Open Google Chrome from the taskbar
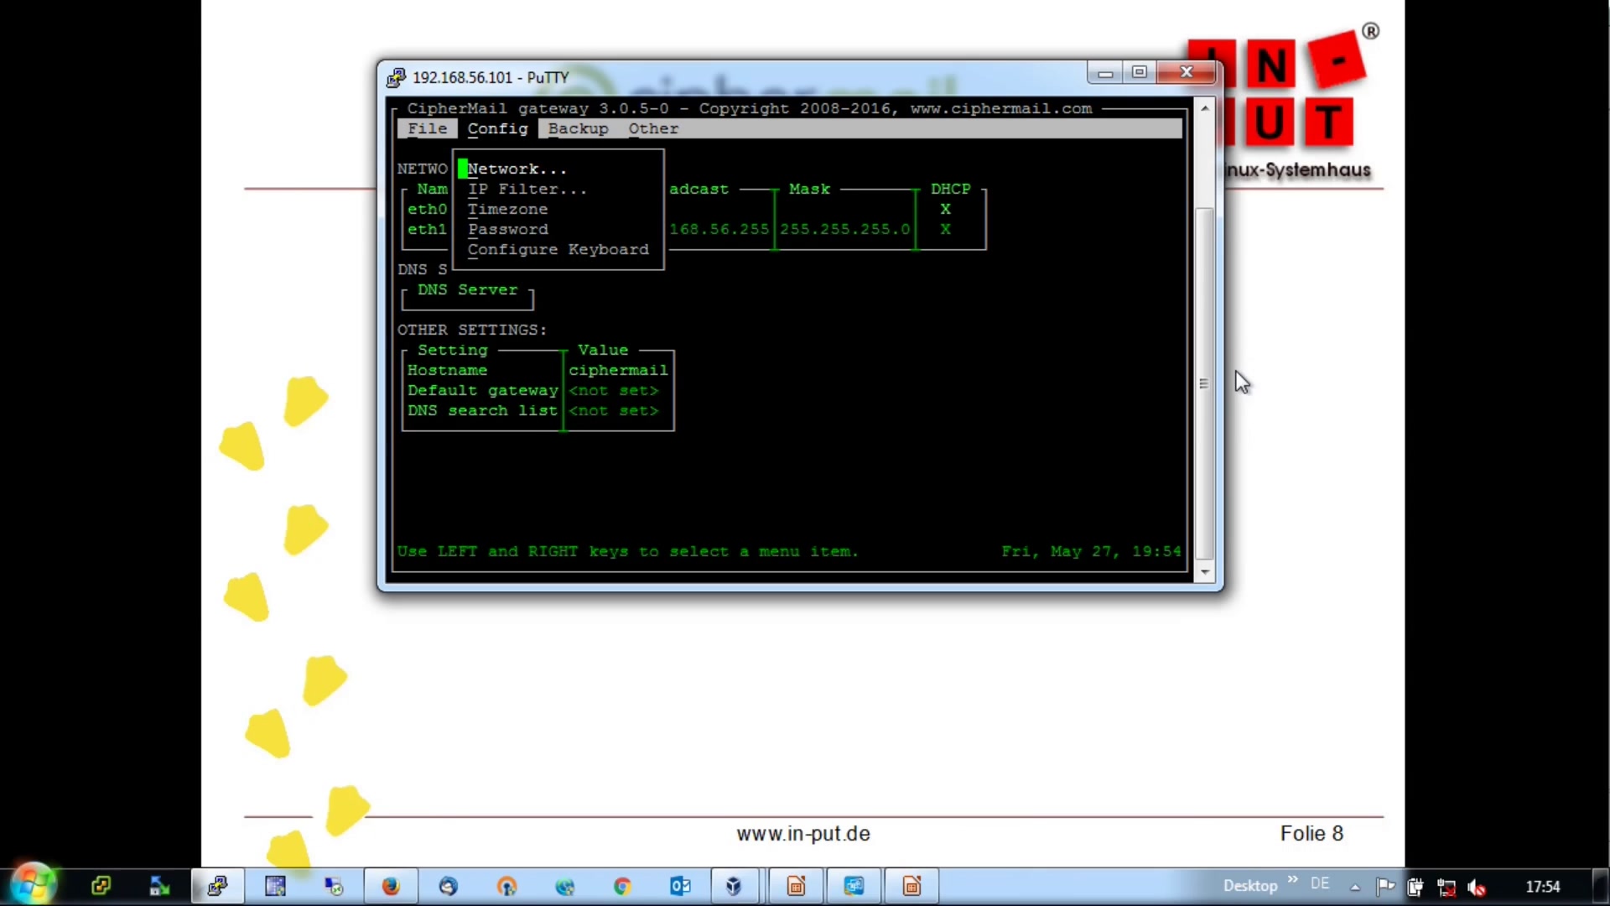The height and width of the screenshot is (906, 1610). [622, 886]
